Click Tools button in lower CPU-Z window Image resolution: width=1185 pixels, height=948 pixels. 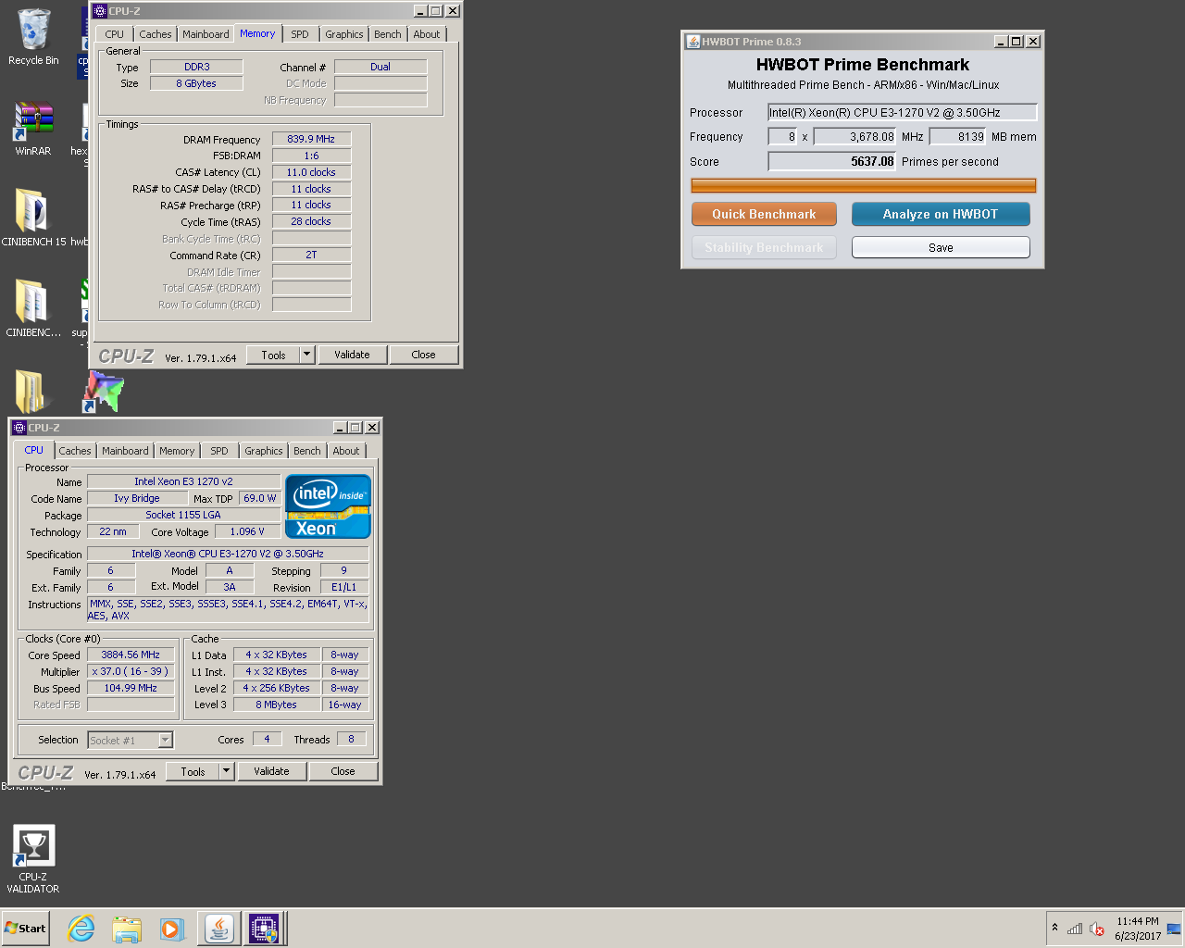193,771
